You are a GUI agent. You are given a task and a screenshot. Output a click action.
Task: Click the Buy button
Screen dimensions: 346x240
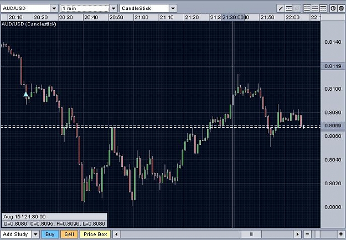[x=50, y=234]
